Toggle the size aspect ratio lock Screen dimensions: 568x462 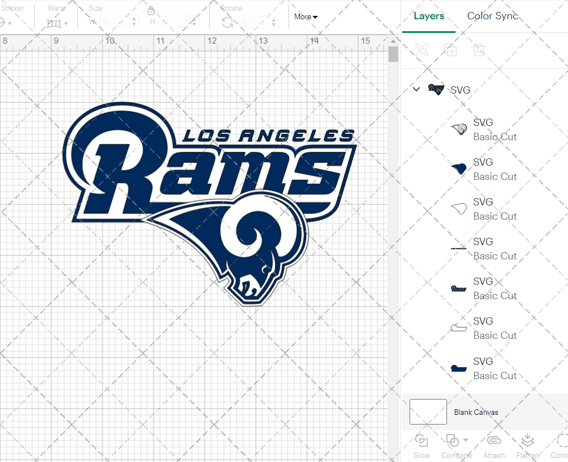pos(151,11)
